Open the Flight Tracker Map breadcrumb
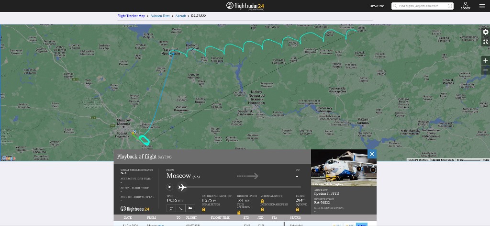490x226 pixels. coord(131,16)
